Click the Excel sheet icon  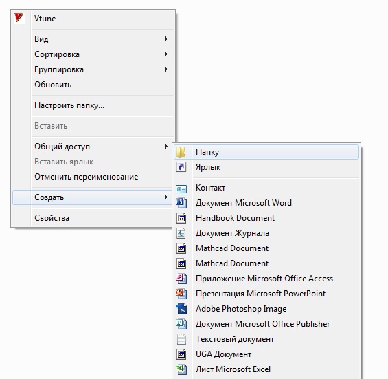click(181, 369)
